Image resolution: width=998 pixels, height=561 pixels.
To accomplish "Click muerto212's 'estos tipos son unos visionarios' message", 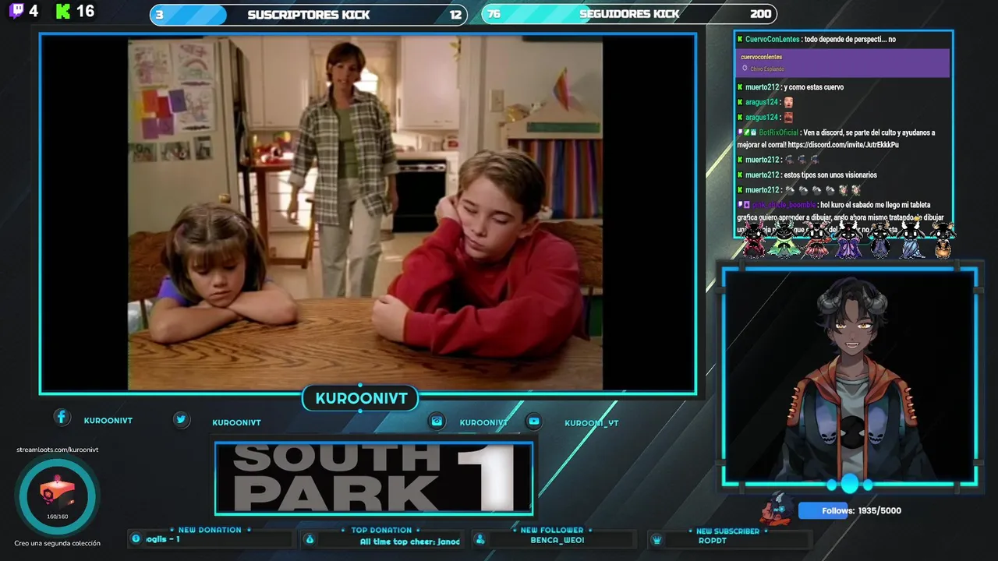I will (x=830, y=175).
